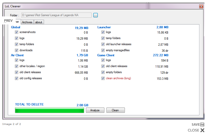Toggle Air Client logs checkbox
The height and width of the screenshot is (134, 206).
16,60
